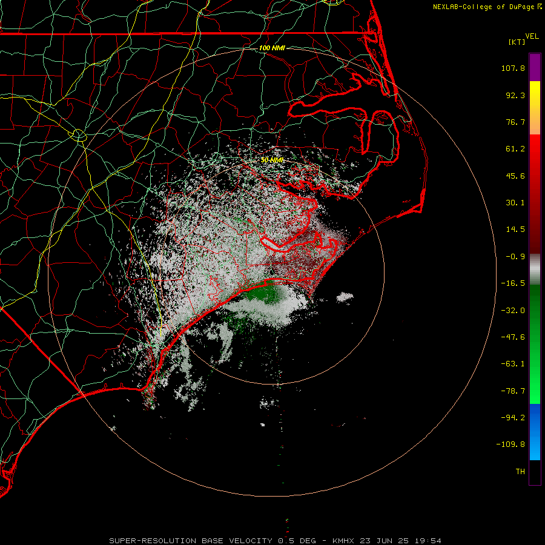
Task: Select the 61.2 scale label
Action: click(515, 149)
